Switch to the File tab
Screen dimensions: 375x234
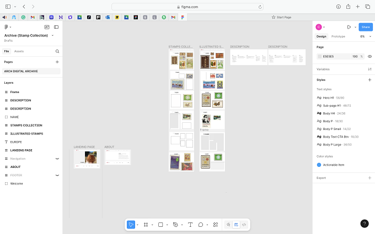tap(7, 51)
